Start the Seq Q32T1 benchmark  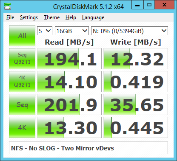coord(22,59)
